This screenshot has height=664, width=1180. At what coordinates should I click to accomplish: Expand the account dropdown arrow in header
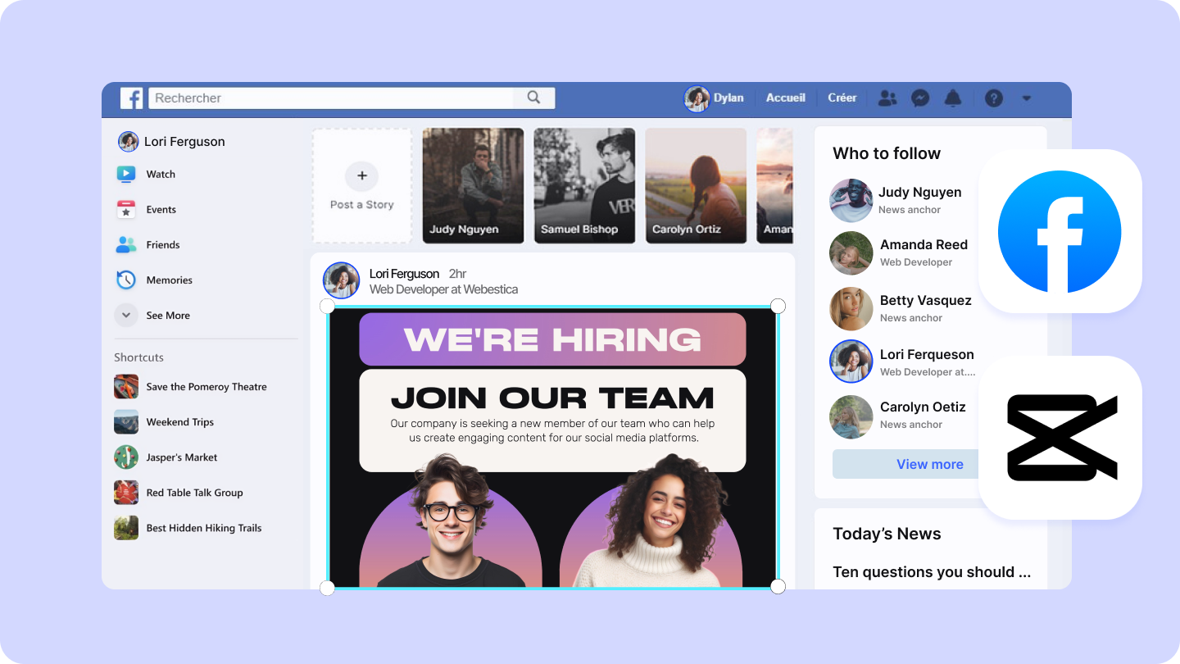pyautogui.click(x=1027, y=98)
